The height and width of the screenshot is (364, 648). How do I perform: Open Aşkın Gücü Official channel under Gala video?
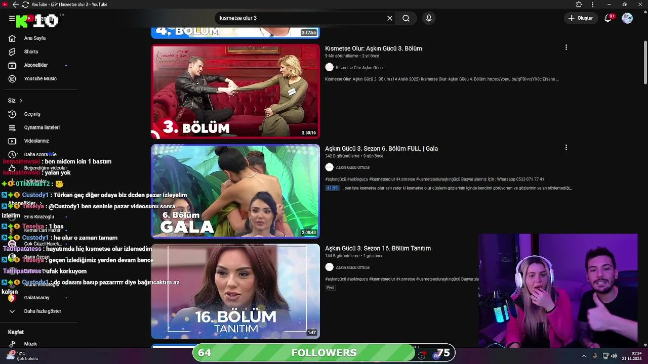(x=353, y=167)
